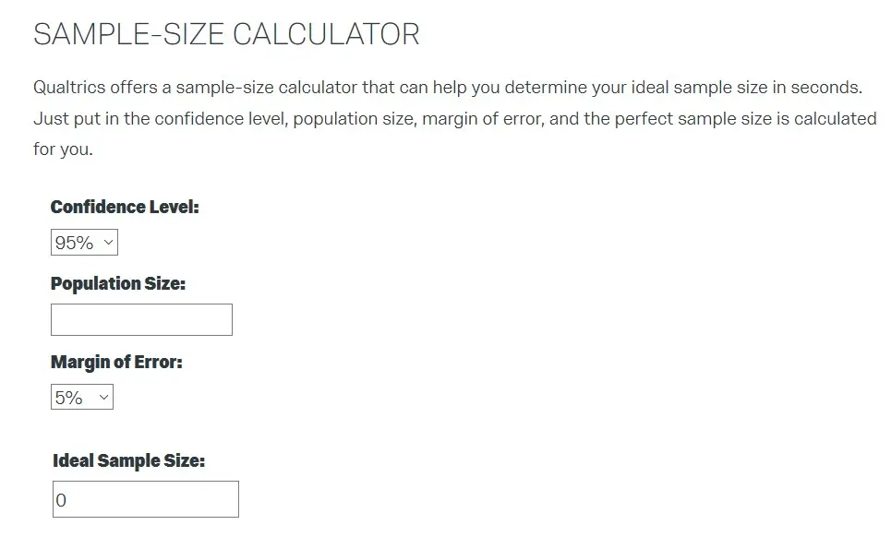Click the "Margin of Error:" bold label
Screen dimensions: 891x549
[x=116, y=362]
